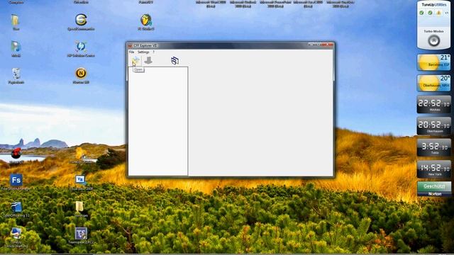
Task: Click the Tokio 3:52 clock gadget
Action: tap(433, 147)
